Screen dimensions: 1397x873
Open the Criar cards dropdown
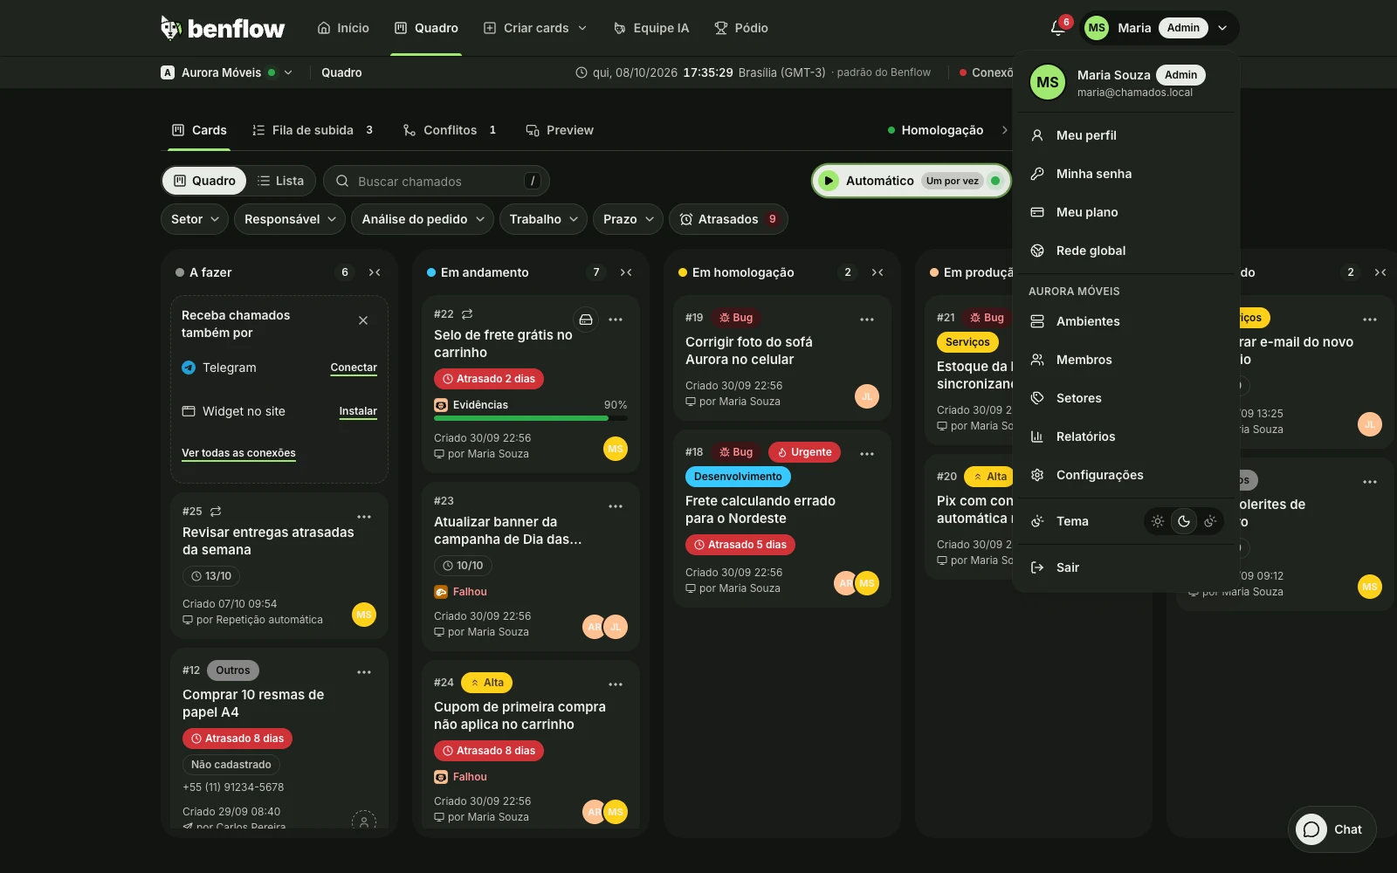point(535,28)
